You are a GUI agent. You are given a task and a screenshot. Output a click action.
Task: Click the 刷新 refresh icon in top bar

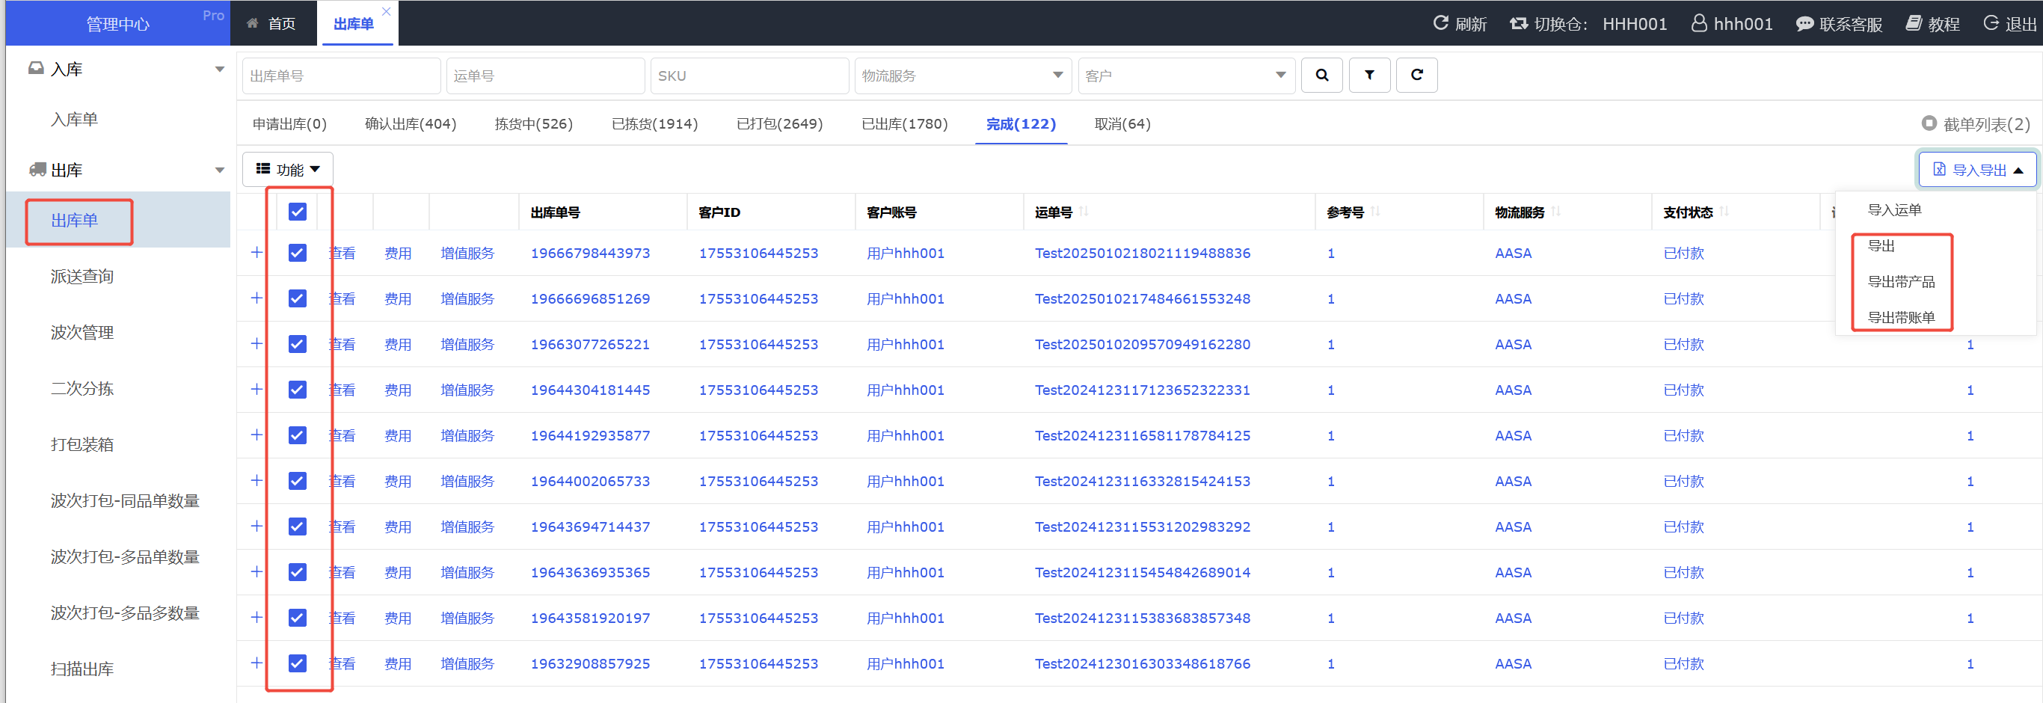(x=1440, y=23)
